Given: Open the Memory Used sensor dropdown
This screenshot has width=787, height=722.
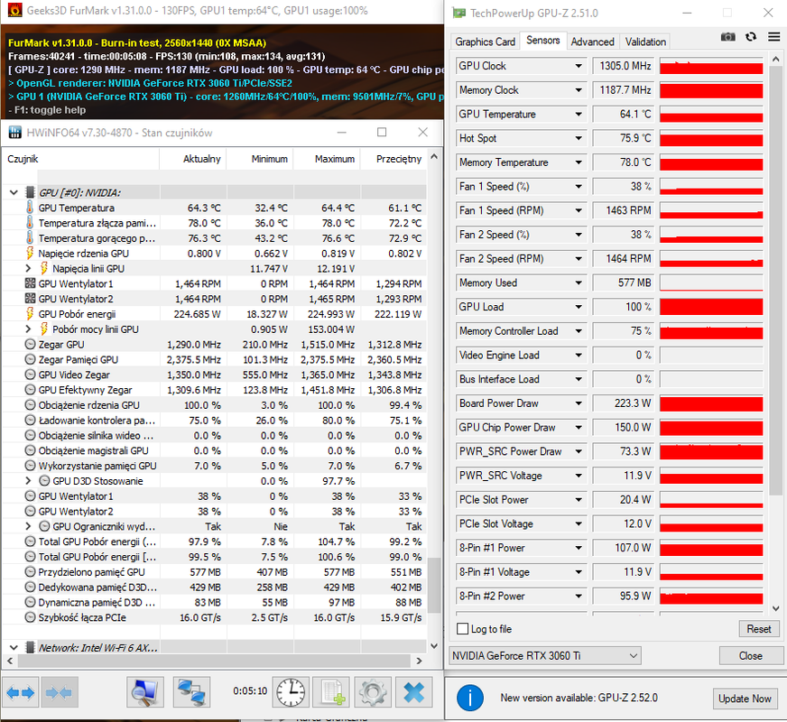Looking at the screenshot, I should point(579,283).
